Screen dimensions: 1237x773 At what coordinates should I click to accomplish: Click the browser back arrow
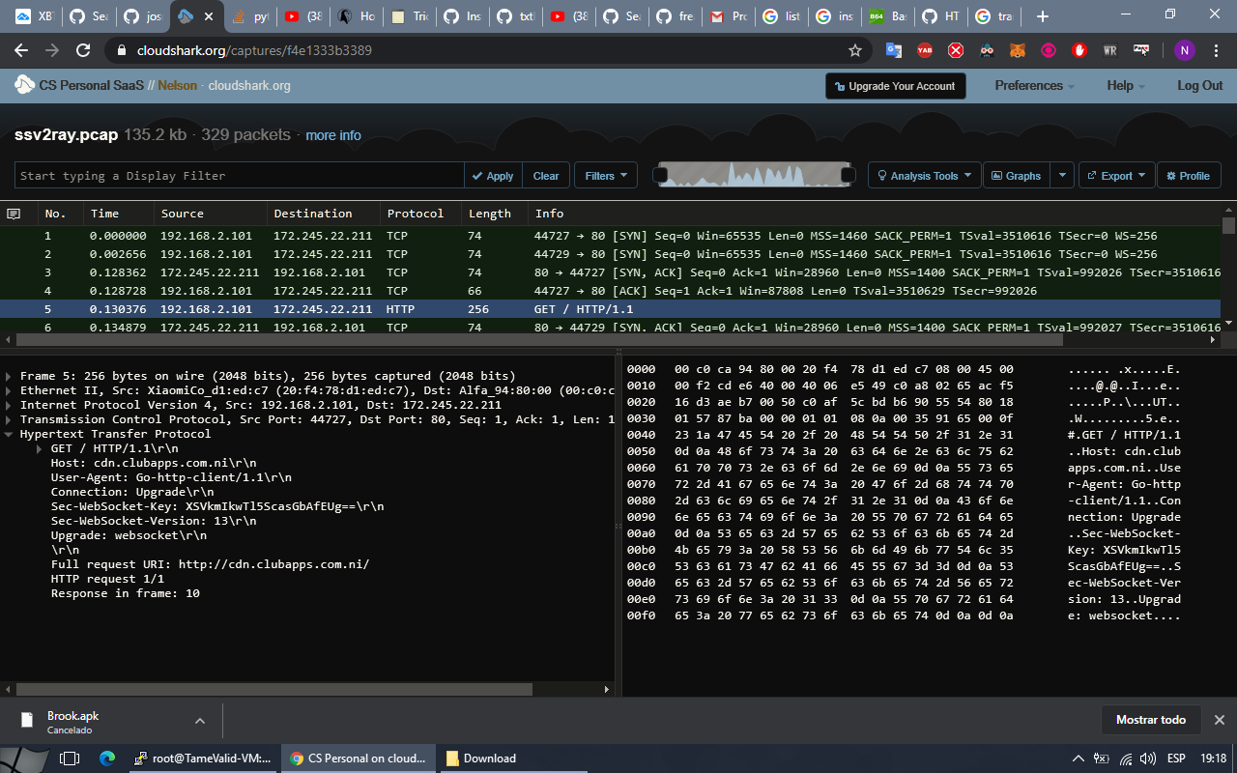(21, 50)
